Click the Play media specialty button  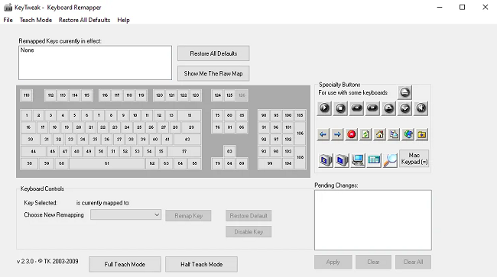pyautogui.click(x=324, y=108)
